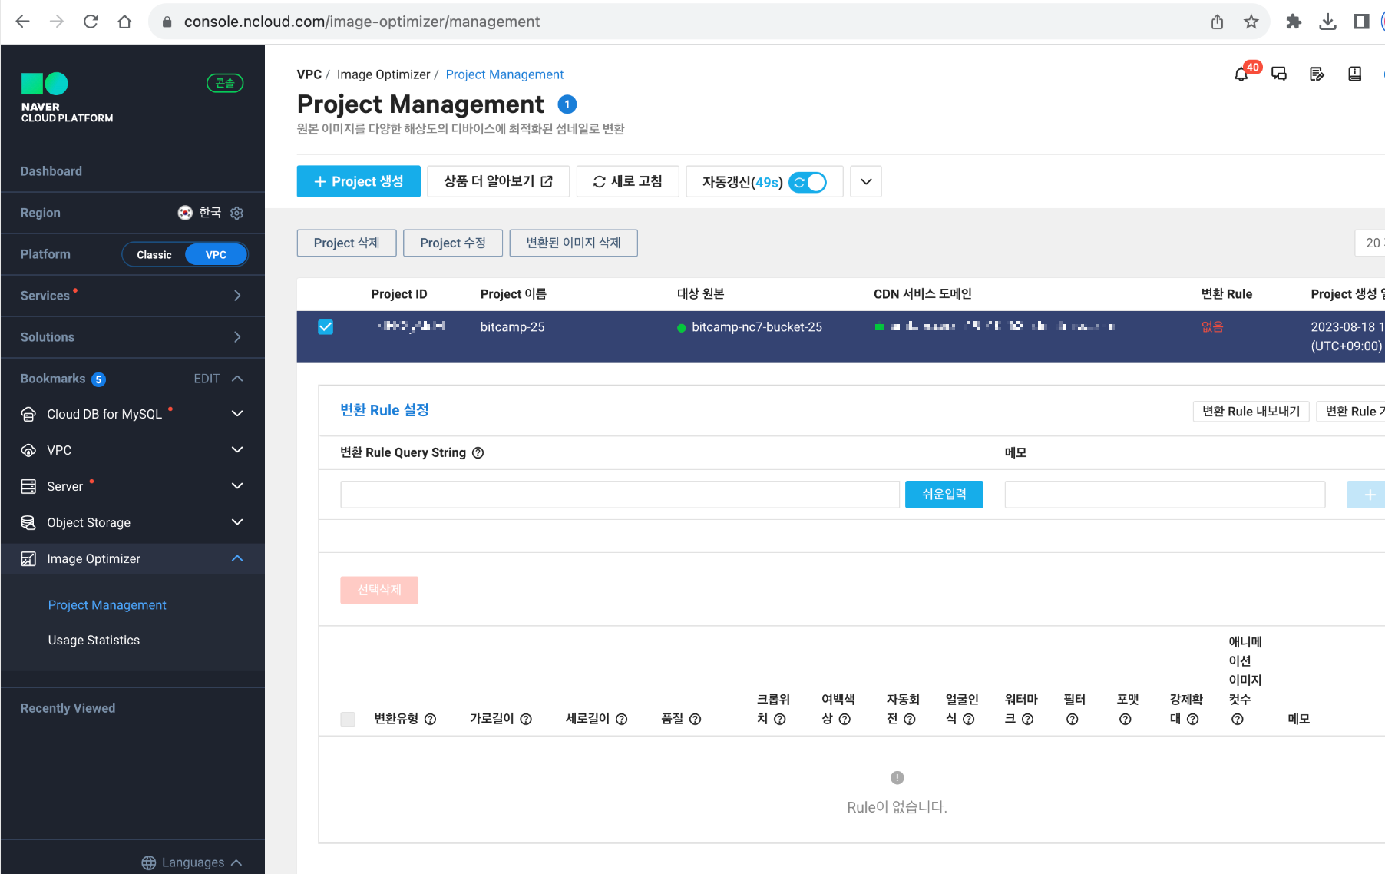Click help icon next to 변환 Rule Query String
The height and width of the screenshot is (874, 1385).
[478, 453]
